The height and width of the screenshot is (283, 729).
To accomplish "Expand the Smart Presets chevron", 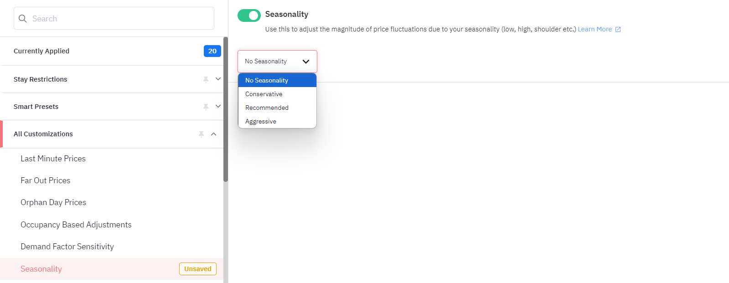I will (x=218, y=106).
